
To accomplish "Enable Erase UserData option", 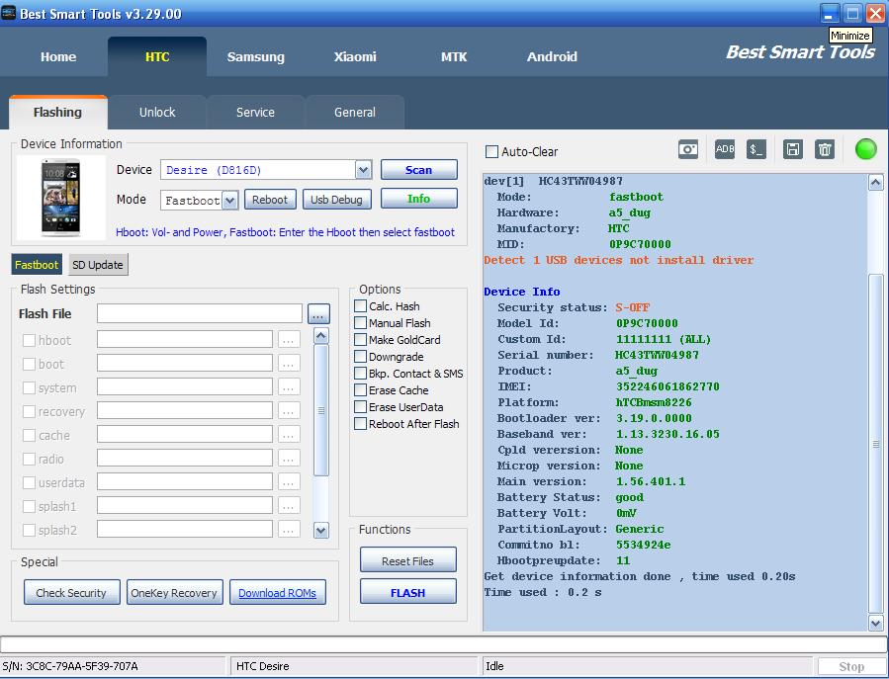I will (x=360, y=407).
